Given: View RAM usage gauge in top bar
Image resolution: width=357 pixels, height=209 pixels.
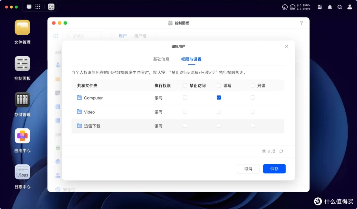Looking at the screenshot, I should point(293,7).
